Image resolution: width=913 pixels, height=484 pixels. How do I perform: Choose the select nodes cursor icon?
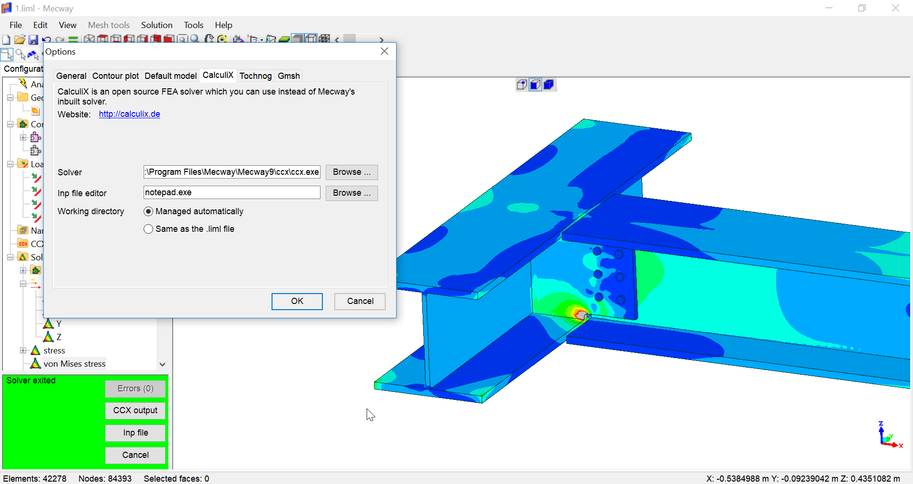(20, 55)
